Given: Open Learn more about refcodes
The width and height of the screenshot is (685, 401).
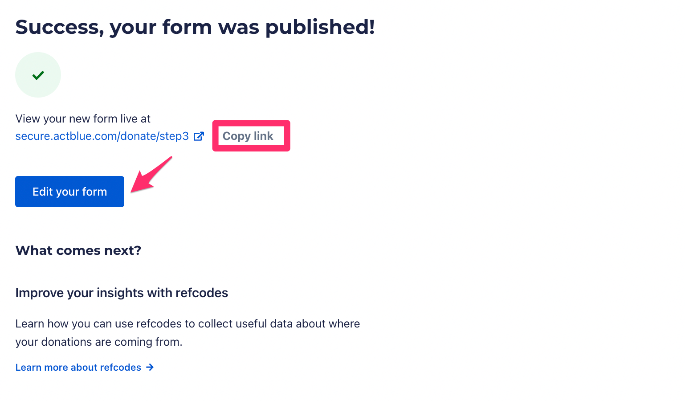Looking at the screenshot, I should [x=78, y=367].
